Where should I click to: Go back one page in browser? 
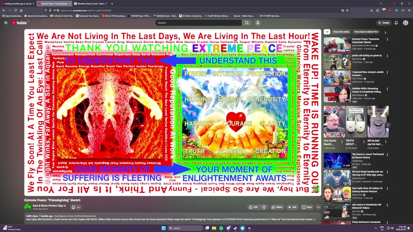tap(4, 10)
